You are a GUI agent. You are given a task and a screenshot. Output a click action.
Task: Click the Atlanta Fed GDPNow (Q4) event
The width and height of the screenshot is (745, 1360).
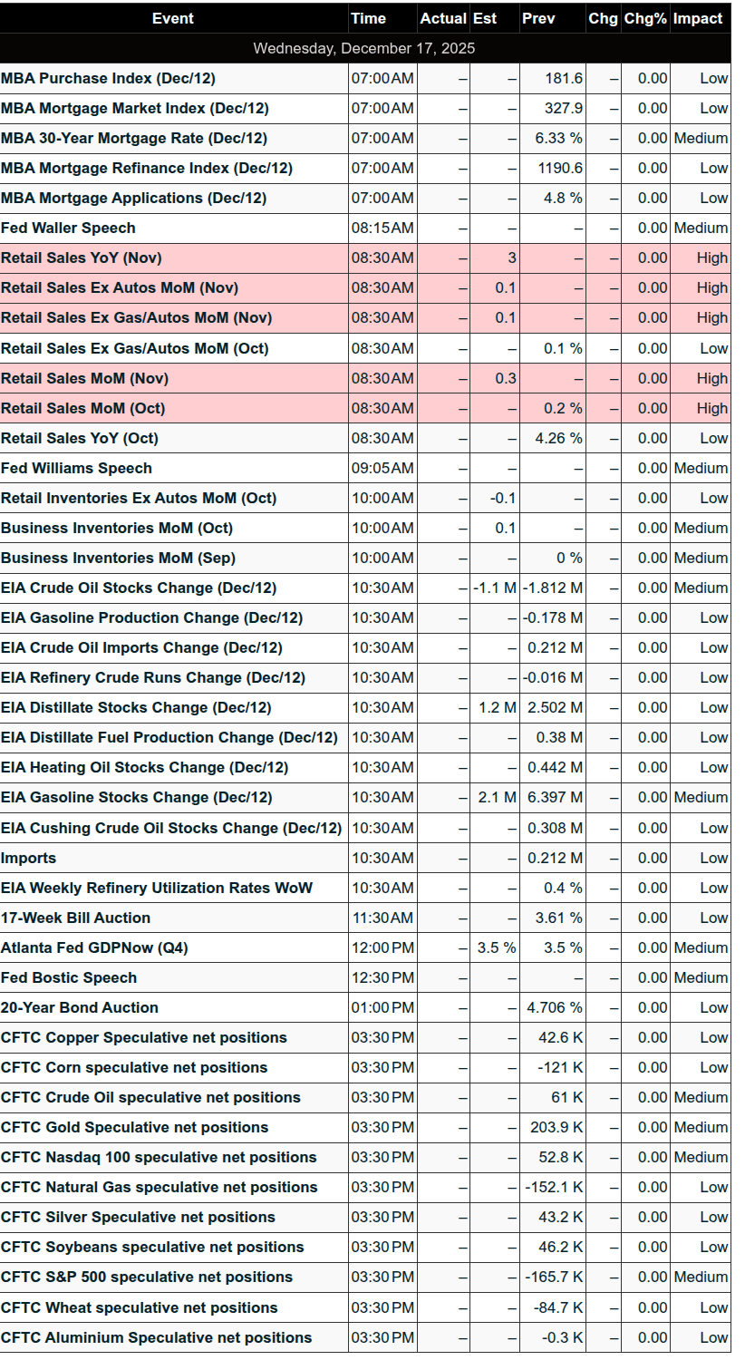click(94, 948)
